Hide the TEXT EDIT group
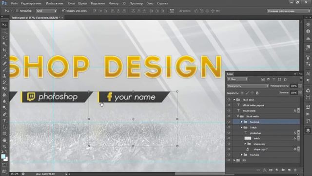This screenshot has height=176, width=312. pyautogui.click(x=229, y=100)
